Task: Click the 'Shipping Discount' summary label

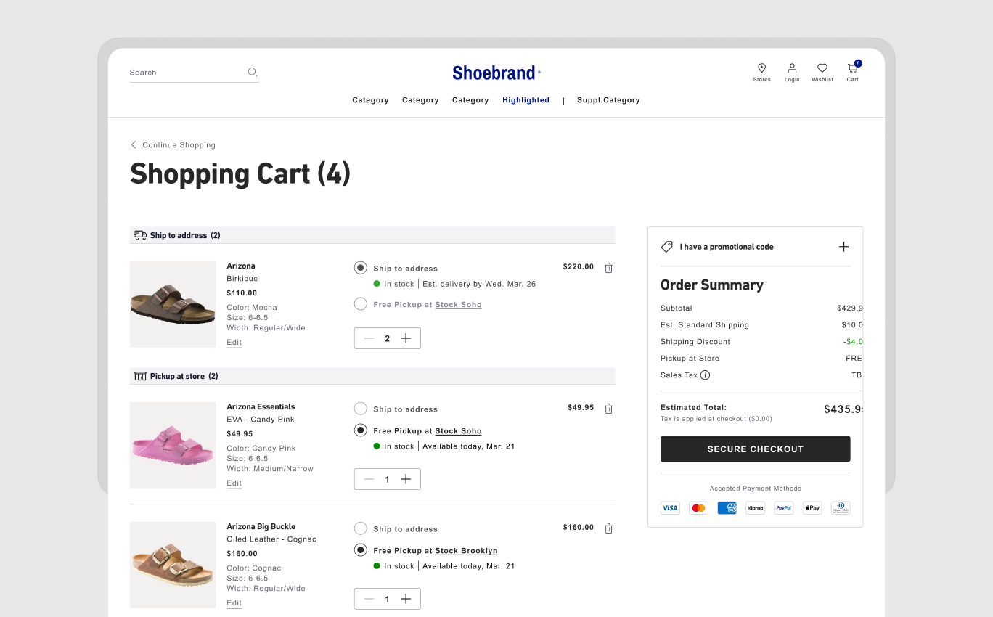Action: click(x=695, y=342)
